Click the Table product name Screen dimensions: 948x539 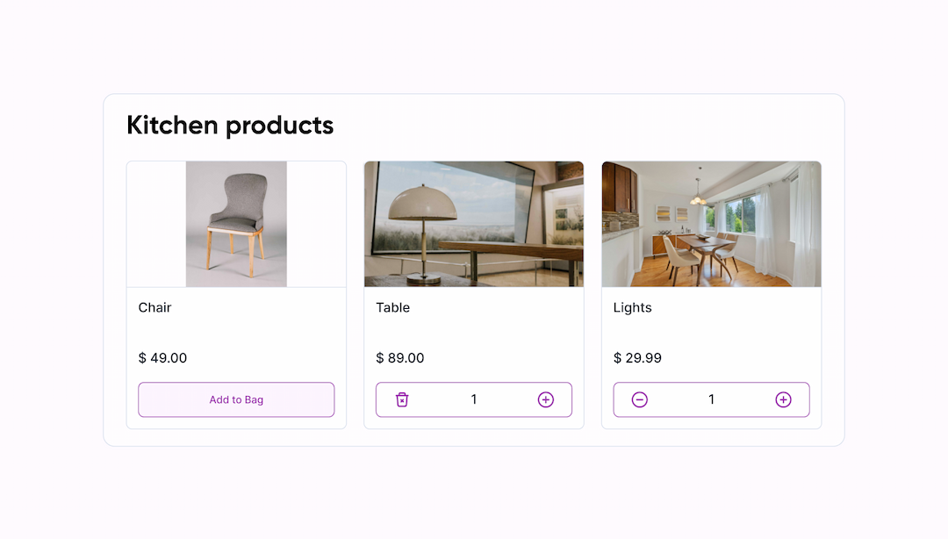[x=393, y=307]
